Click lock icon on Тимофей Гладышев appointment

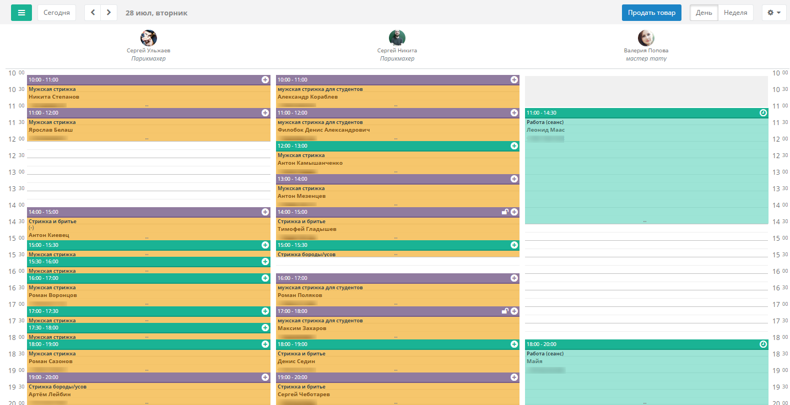[x=505, y=212]
